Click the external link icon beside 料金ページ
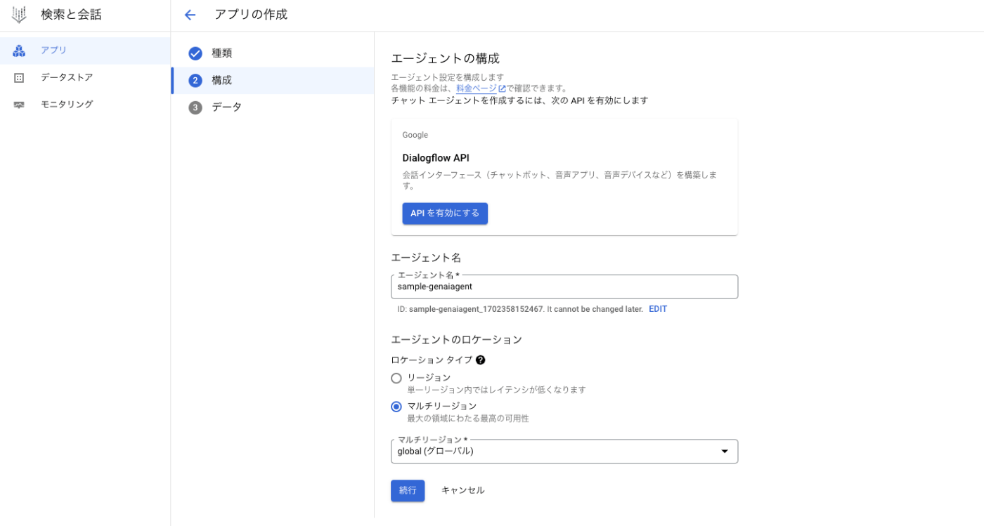984x526 pixels. click(x=502, y=89)
